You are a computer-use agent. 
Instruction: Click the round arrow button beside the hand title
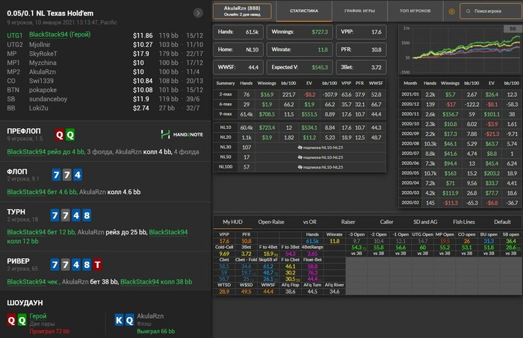(x=198, y=13)
